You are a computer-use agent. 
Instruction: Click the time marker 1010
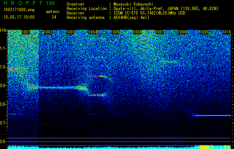coord(227,32)
